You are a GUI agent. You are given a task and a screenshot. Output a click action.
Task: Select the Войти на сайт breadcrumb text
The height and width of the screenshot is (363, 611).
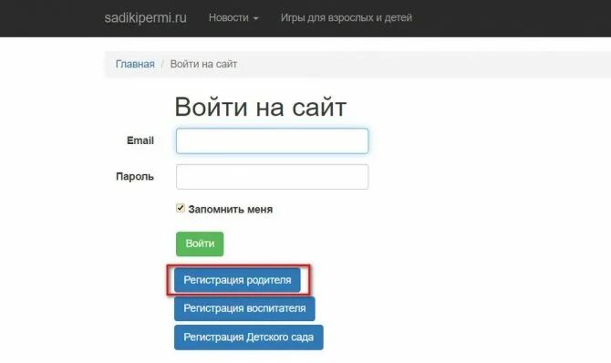(x=203, y=64)
